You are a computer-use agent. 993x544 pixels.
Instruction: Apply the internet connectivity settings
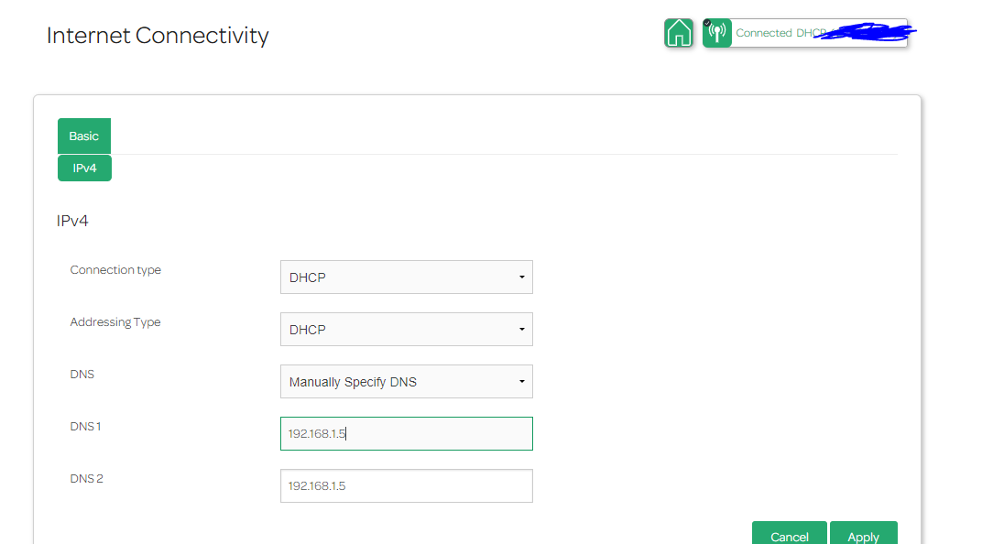(x=863, y=536)
